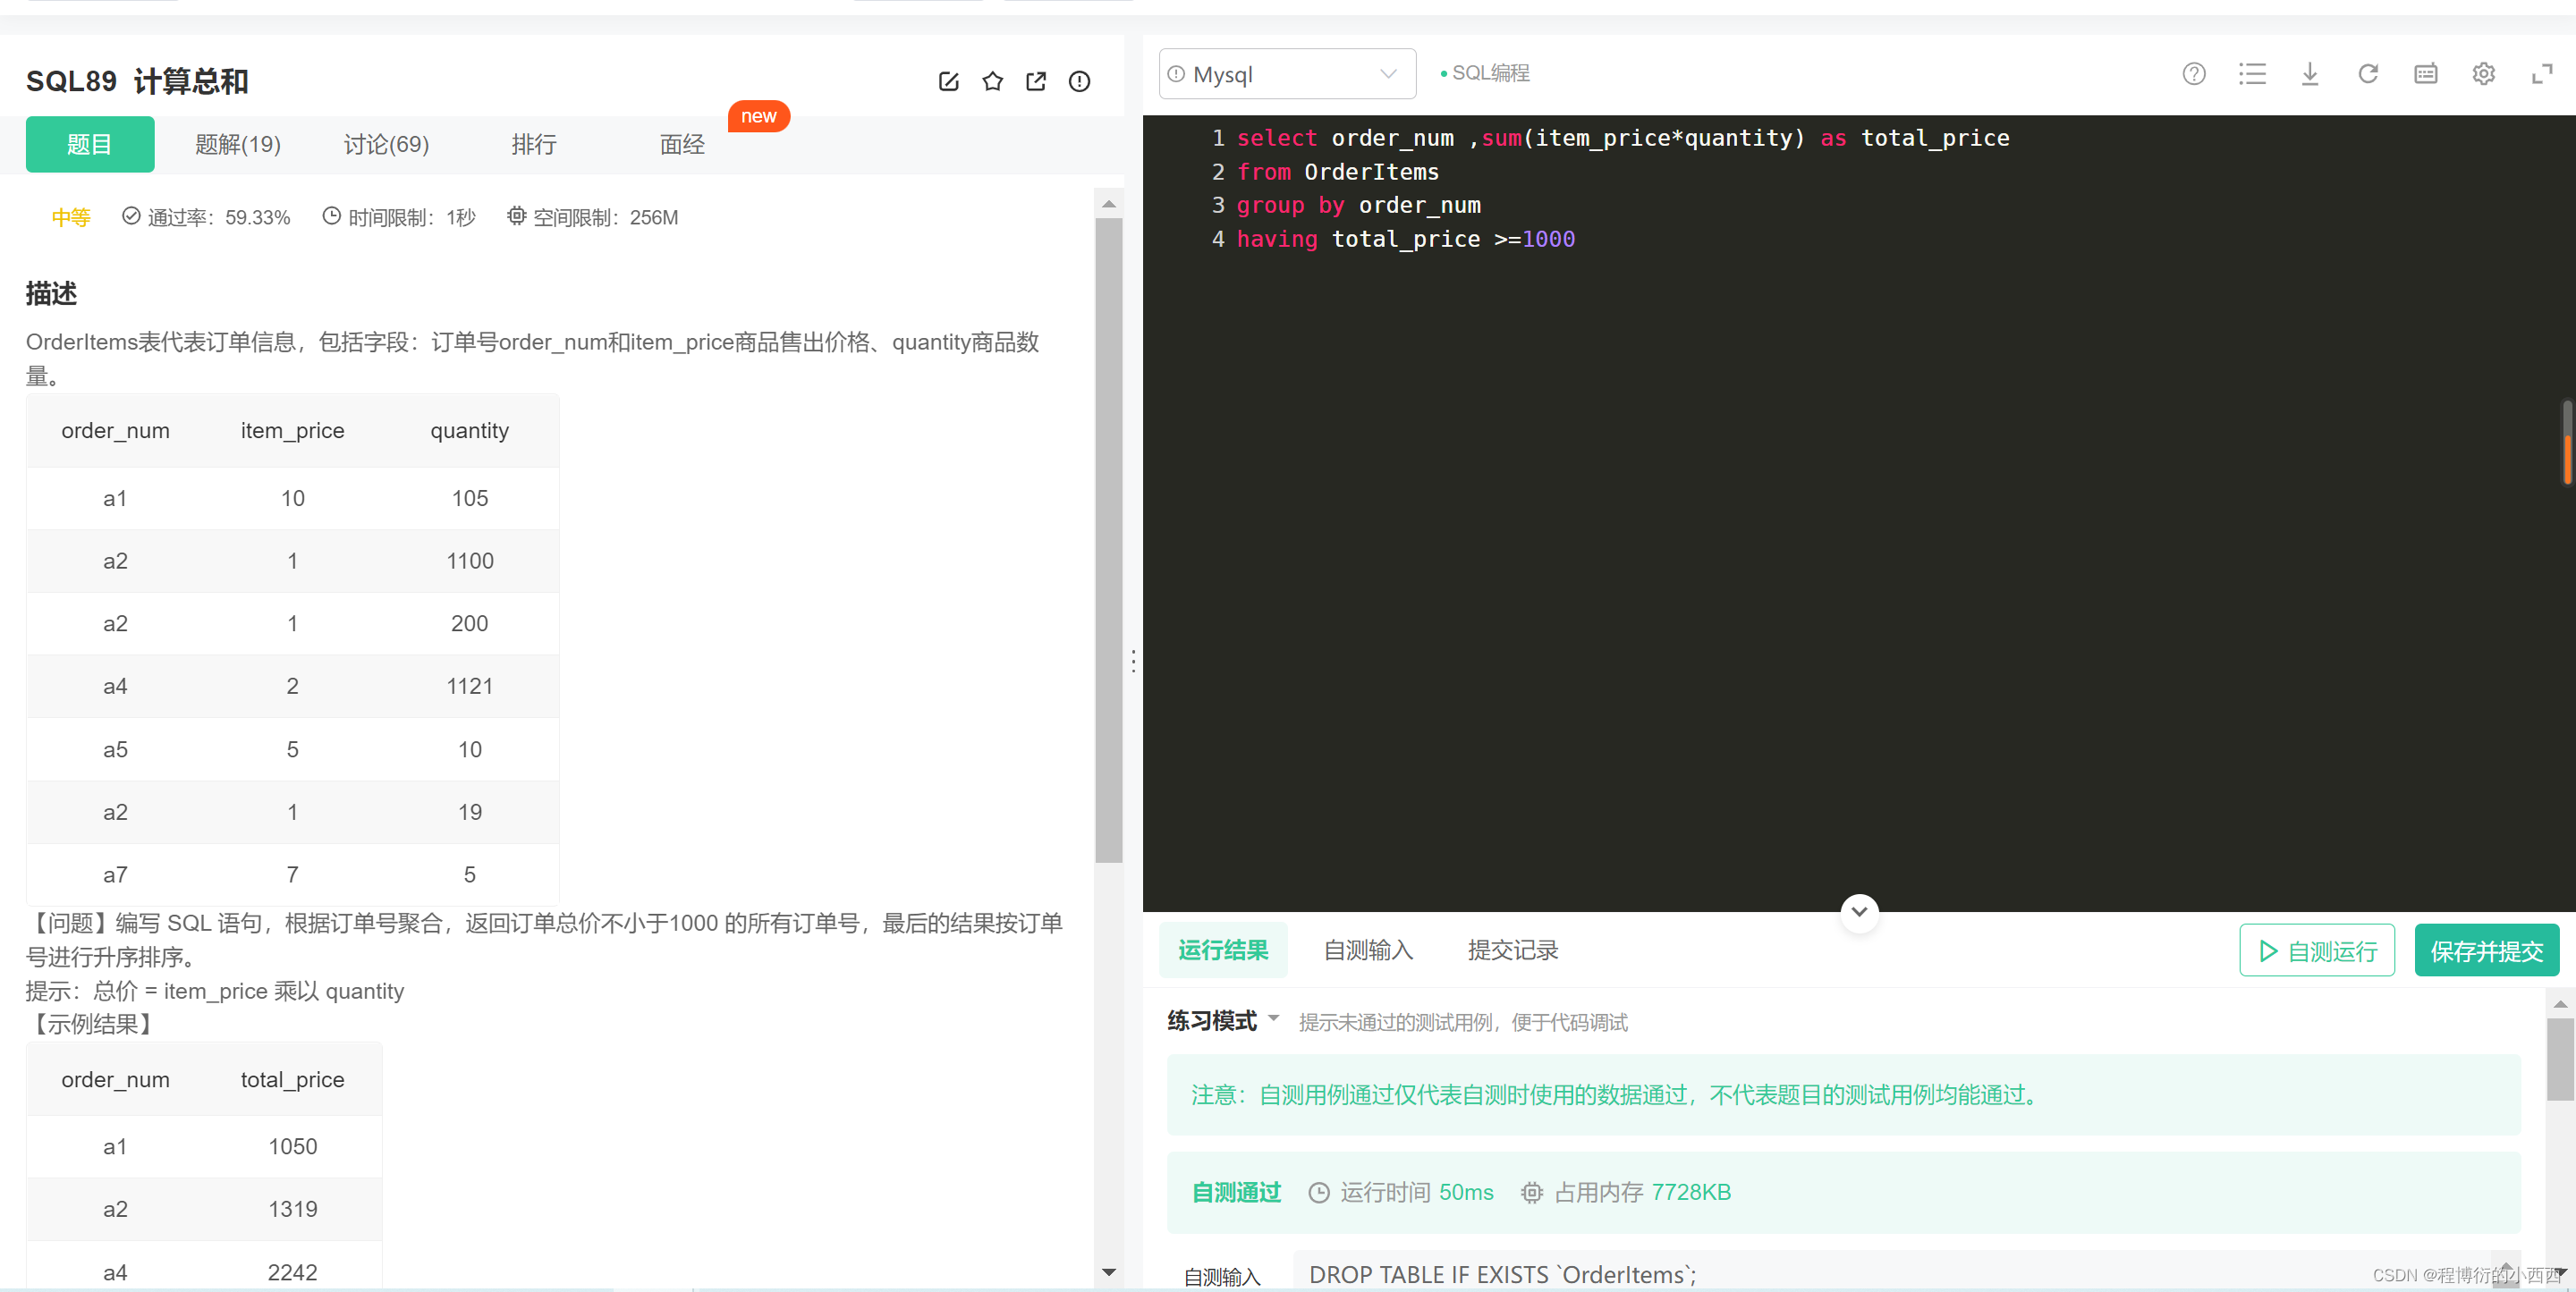Click the problem description scrollbar thumb
This screenshot has height=1292, width=2576.
1108,540
